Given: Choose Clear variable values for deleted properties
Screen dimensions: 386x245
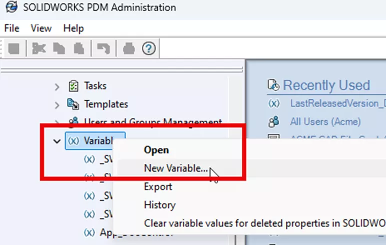Looking at the screenshot, I should click(265, 223).
